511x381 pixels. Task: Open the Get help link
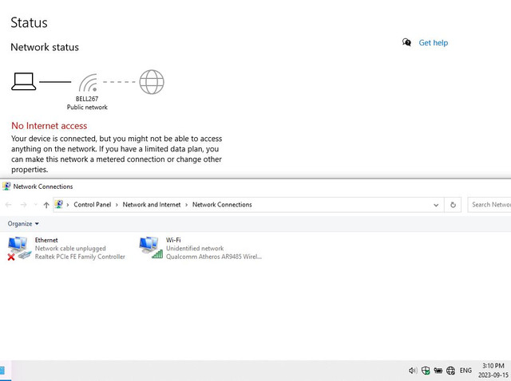[x=433, y=43]
